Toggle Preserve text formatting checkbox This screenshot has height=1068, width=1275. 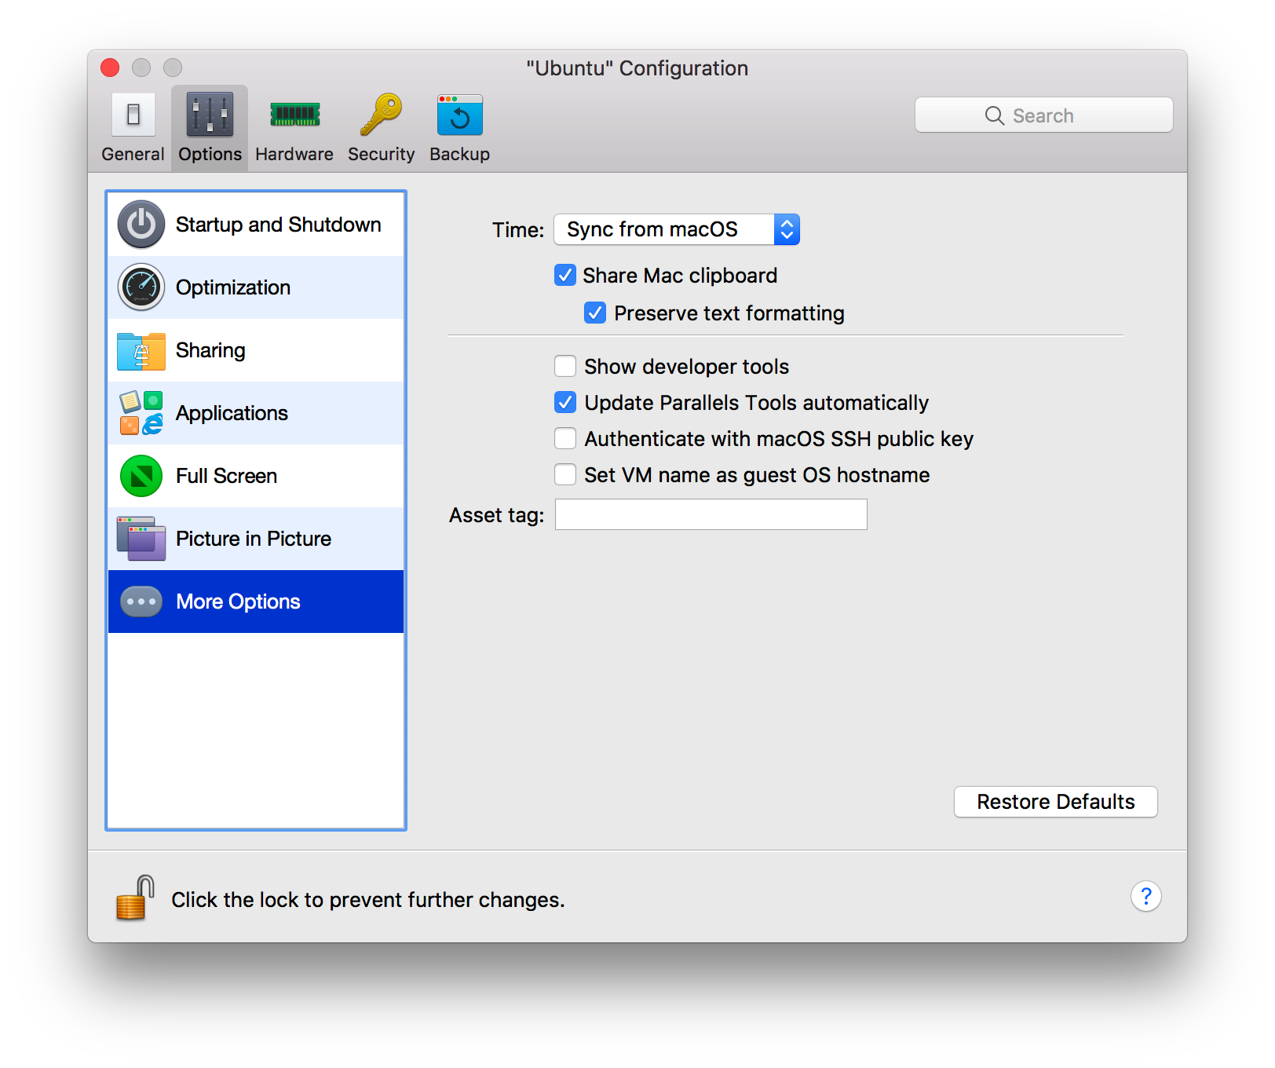[x=595, y=313]
